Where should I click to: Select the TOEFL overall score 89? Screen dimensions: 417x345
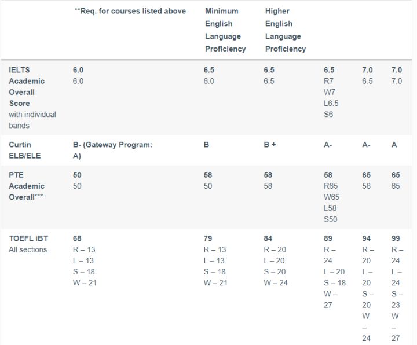coord(329,238)
